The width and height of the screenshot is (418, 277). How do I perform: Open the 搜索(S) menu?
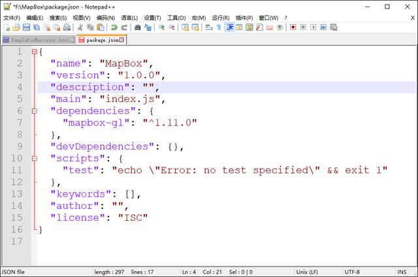click(x=58, y=18)
